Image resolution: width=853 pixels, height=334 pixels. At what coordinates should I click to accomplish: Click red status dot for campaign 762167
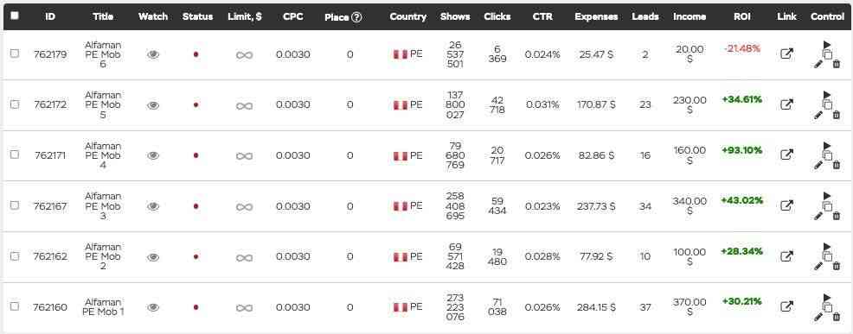point(196,206)
